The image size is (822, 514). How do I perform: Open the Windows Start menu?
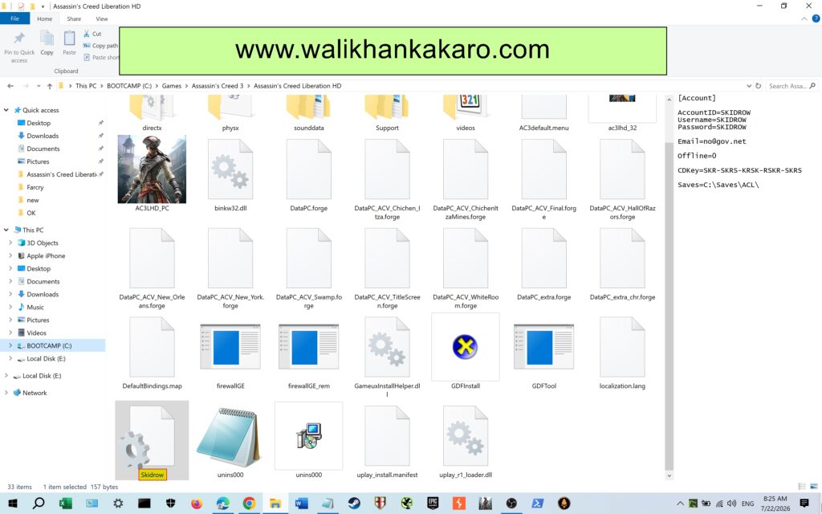click(x=13, y=504)
